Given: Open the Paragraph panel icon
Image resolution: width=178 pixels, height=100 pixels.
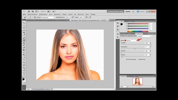Looking at the screenshot, I should point(118,37).
